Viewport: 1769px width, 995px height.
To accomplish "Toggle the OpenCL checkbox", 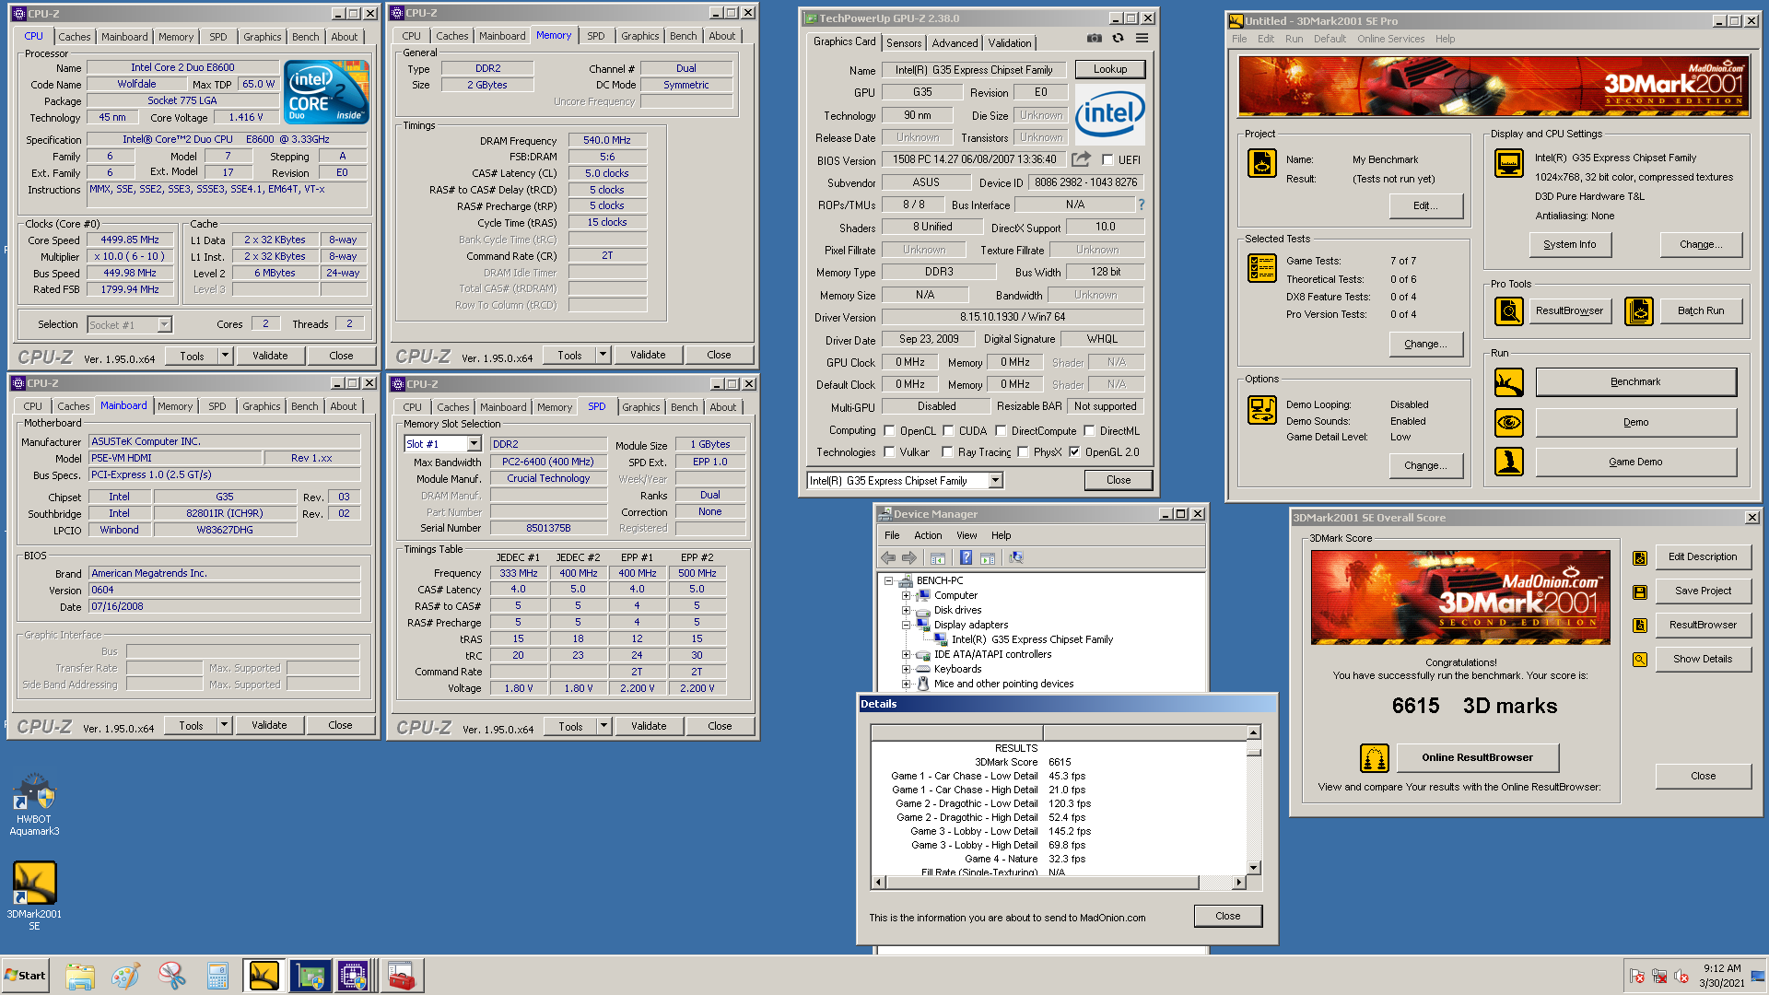I will pyautogui.click(x=889, y=430).
